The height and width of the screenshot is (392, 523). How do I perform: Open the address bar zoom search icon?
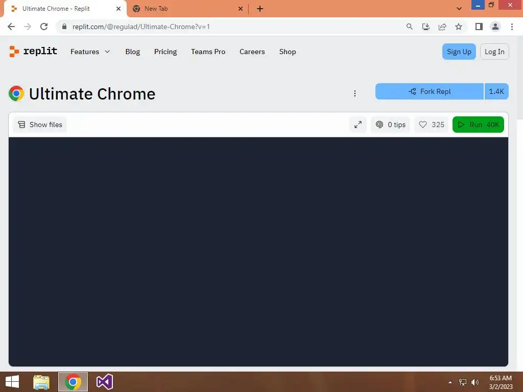[409, 27]
